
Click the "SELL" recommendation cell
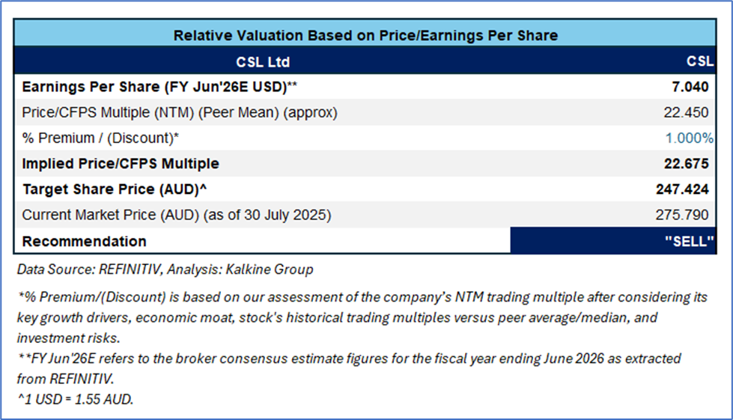pos(689,241)
